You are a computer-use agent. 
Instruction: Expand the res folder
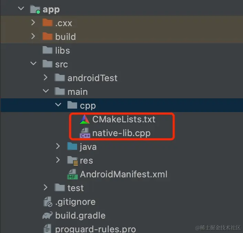coord(58,160)
